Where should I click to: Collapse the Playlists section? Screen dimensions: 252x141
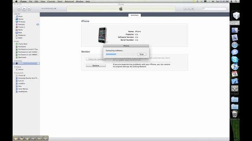tap(15, 73)
